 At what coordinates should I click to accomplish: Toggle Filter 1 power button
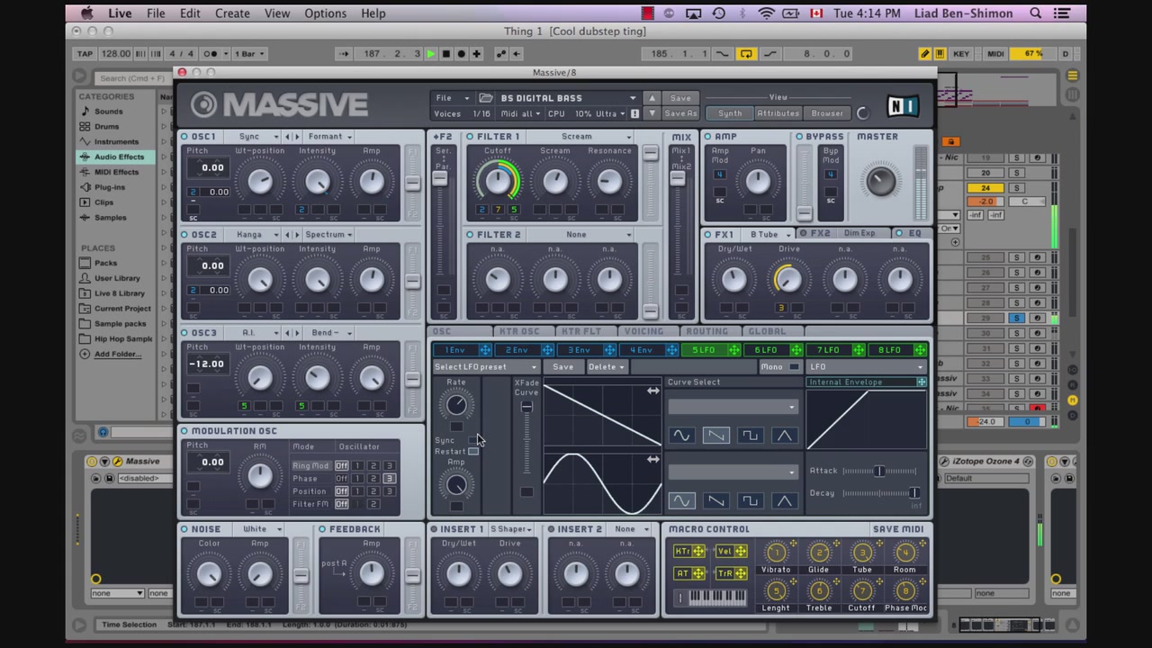coord(470,137)
